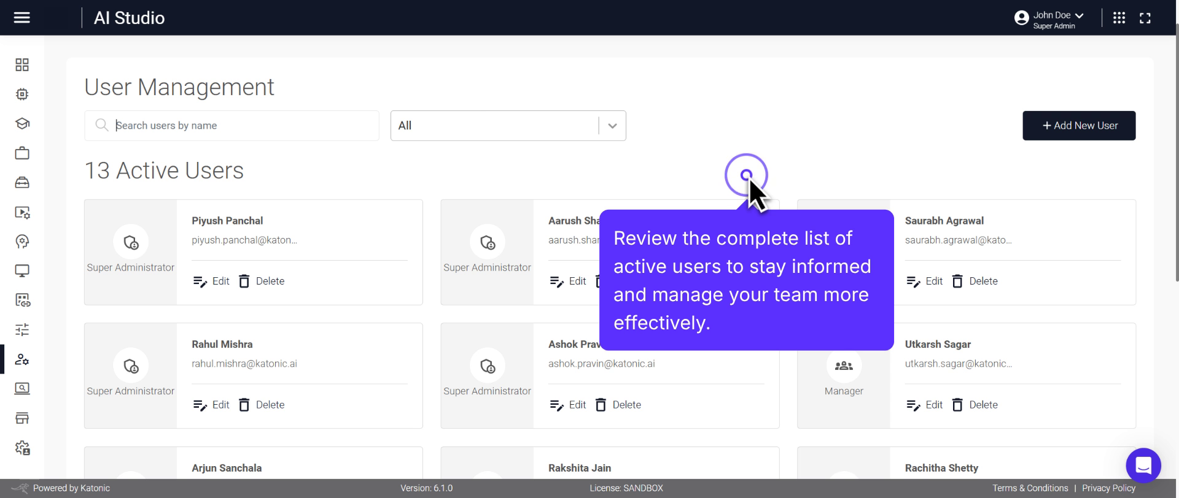Viewport: 1179px width, 498px height.
Task: Click the Search users by name field
Action: click(x=239, y=126)
